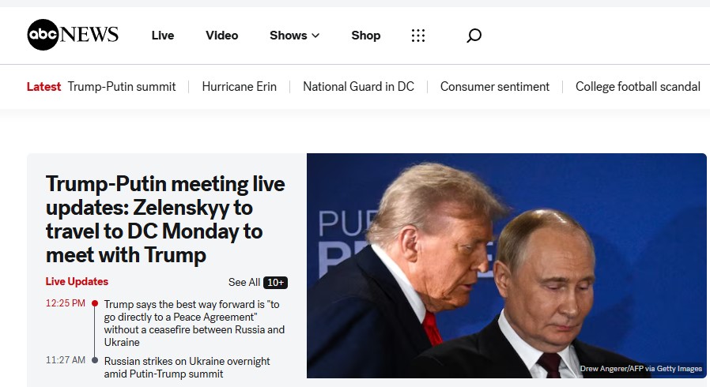The image size is (710, 387).
Task: Click the red Live Updates label
Action: click(77, 282)
